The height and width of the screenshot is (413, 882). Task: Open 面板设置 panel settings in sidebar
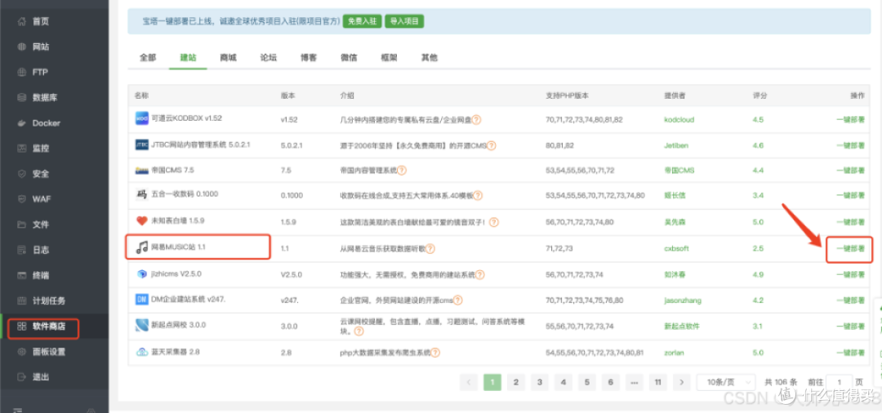coord(48,352)
